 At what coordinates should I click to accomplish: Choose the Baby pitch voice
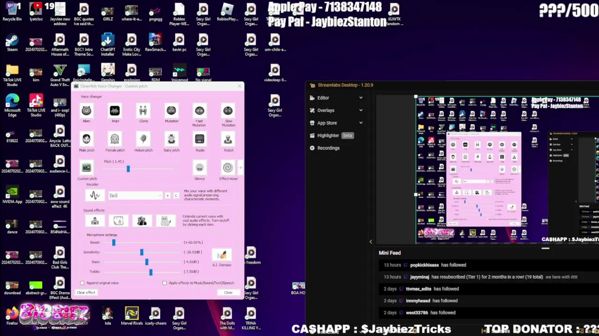point(171,140)
